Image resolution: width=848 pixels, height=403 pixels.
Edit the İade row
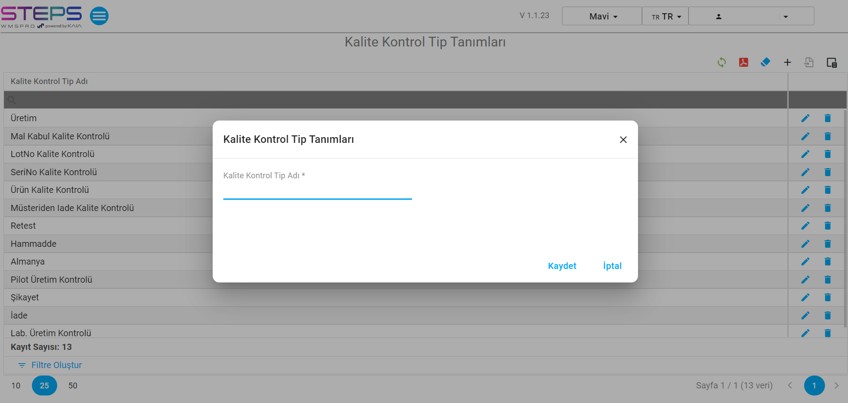[x=805, y=315]
